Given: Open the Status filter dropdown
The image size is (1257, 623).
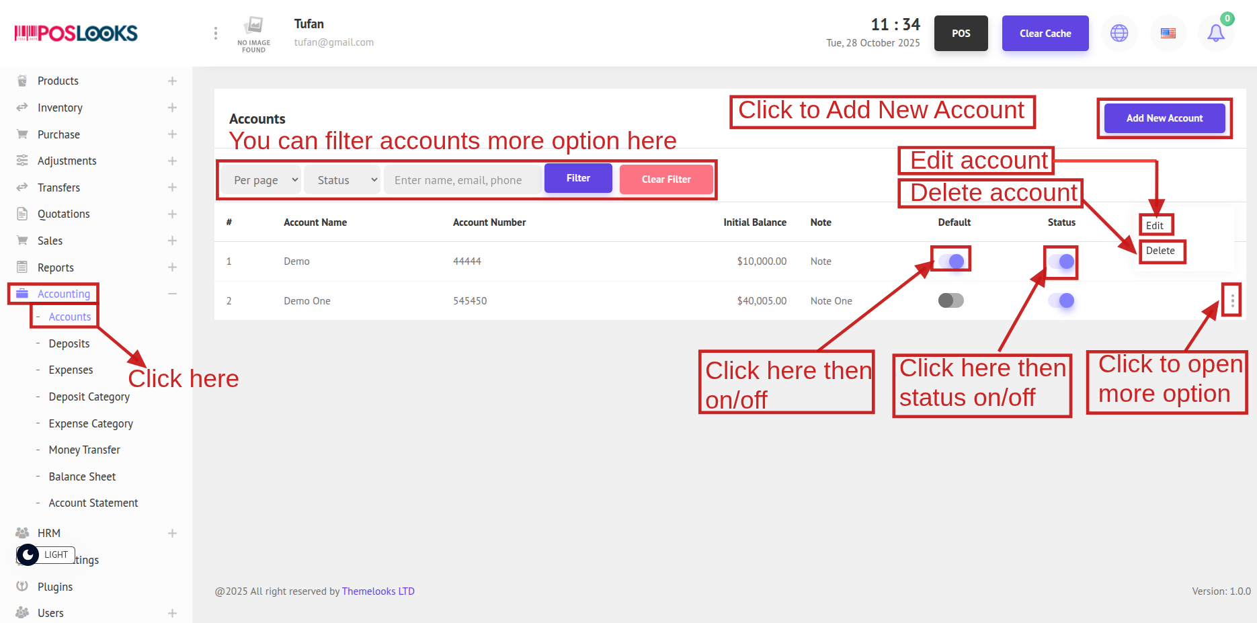Looking at the screenshot, I should coord(343,180).
